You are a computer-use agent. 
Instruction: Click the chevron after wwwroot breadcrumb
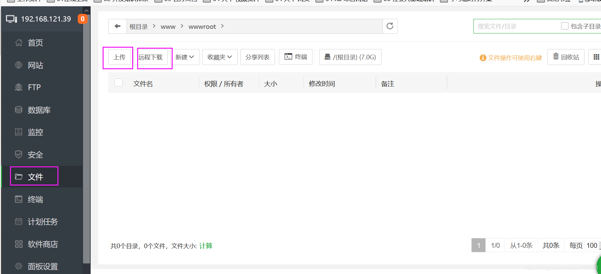tap(222, 26)
